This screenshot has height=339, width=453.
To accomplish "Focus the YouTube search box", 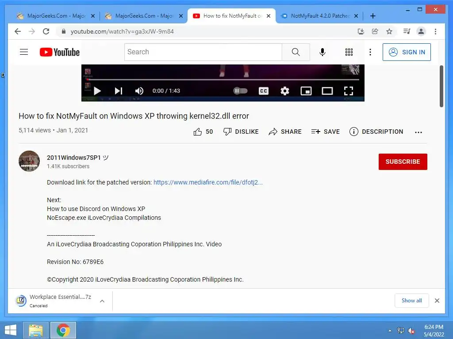I will tap(203, 52).
